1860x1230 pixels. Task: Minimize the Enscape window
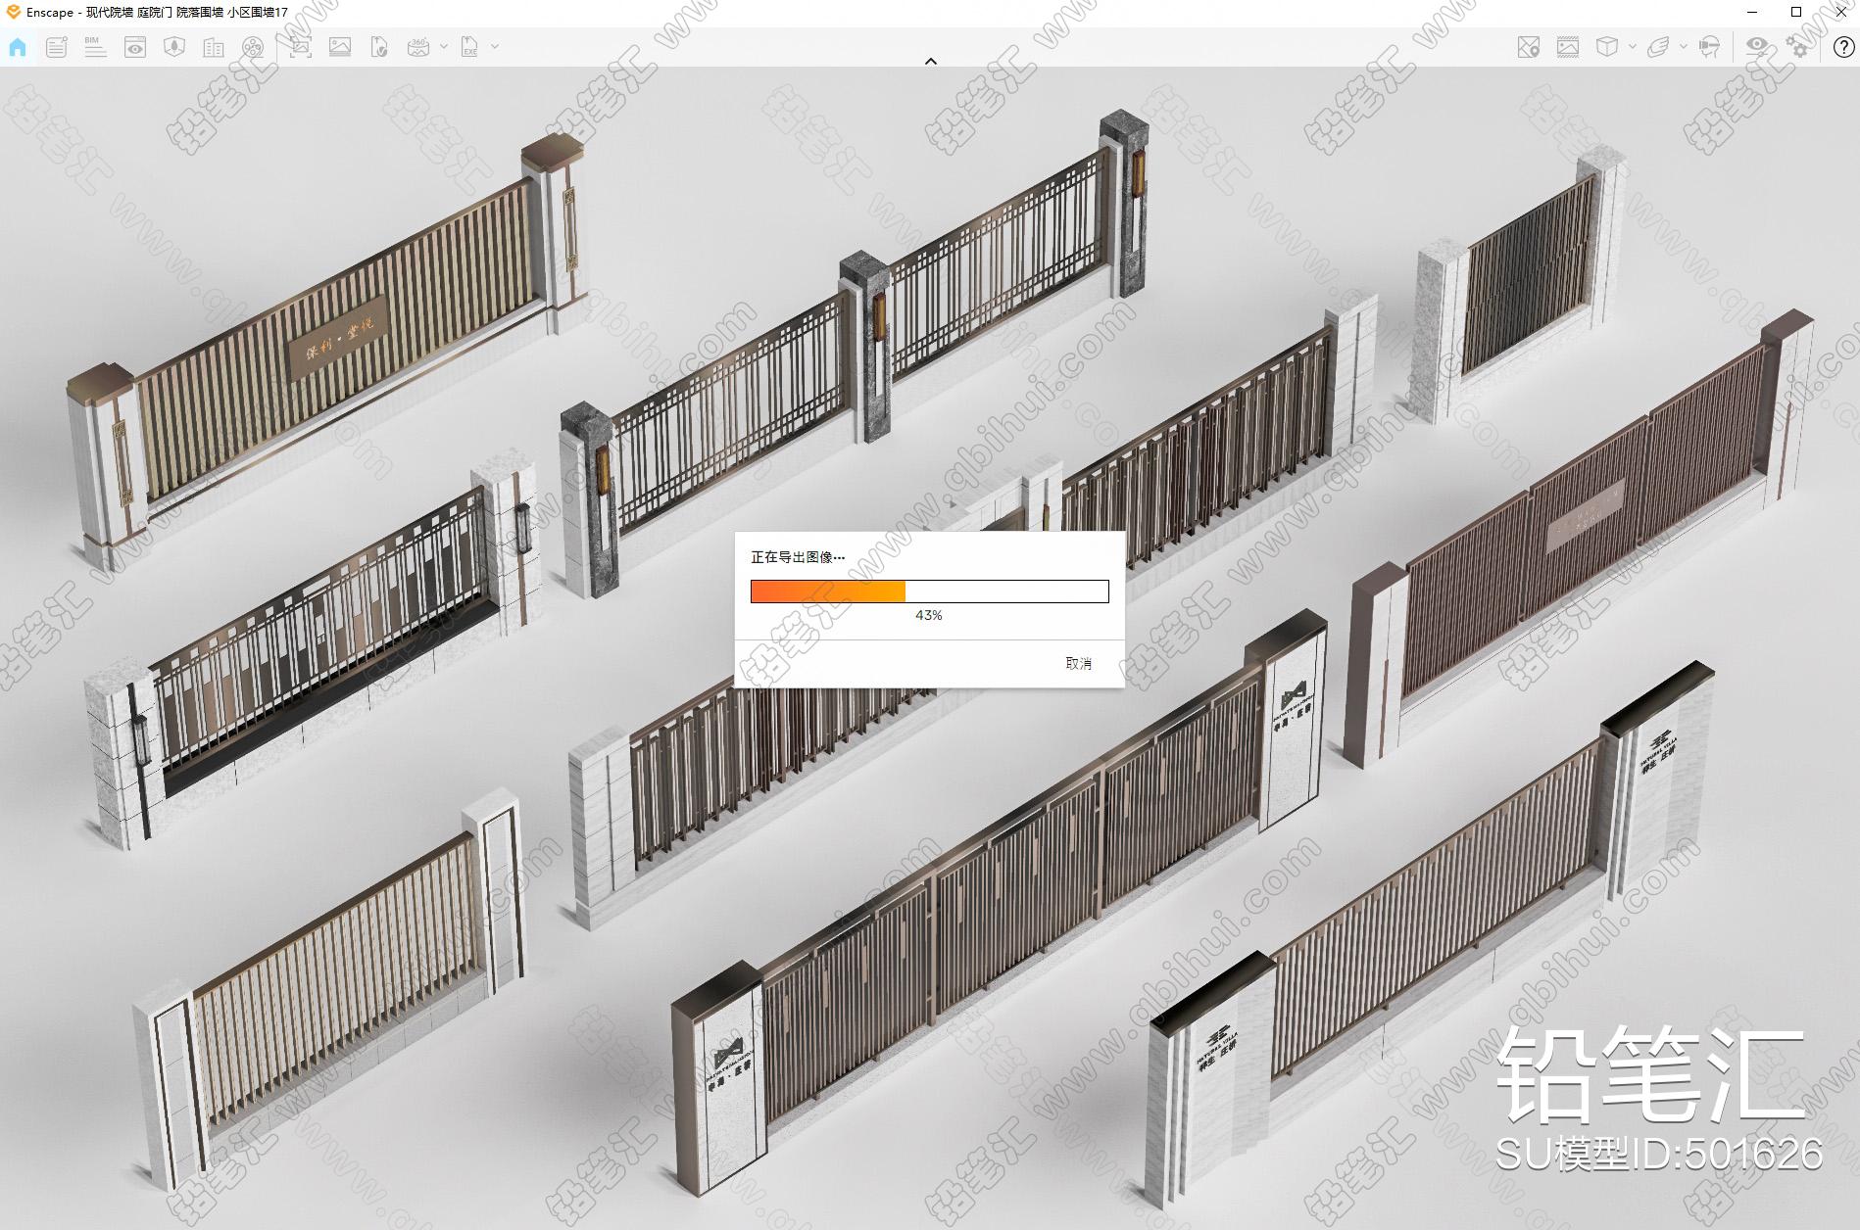[1752, 12]
